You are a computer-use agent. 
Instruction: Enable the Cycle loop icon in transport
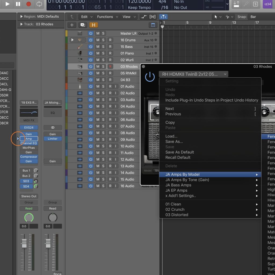[x=40, y=4]
